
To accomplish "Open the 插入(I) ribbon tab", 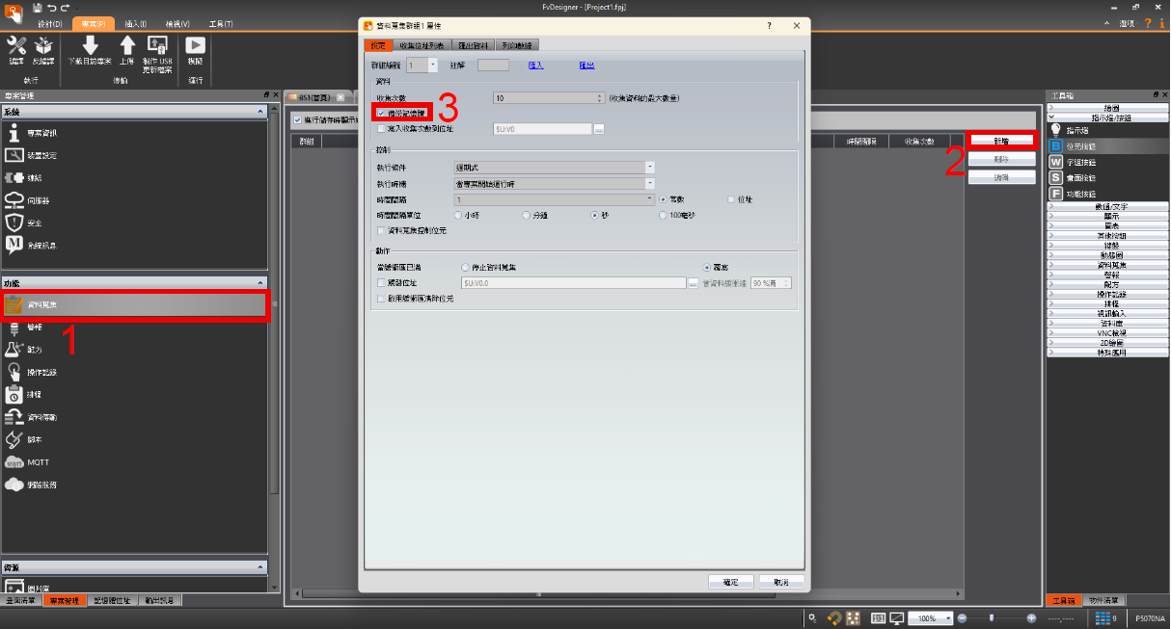I will click(135, 23).
